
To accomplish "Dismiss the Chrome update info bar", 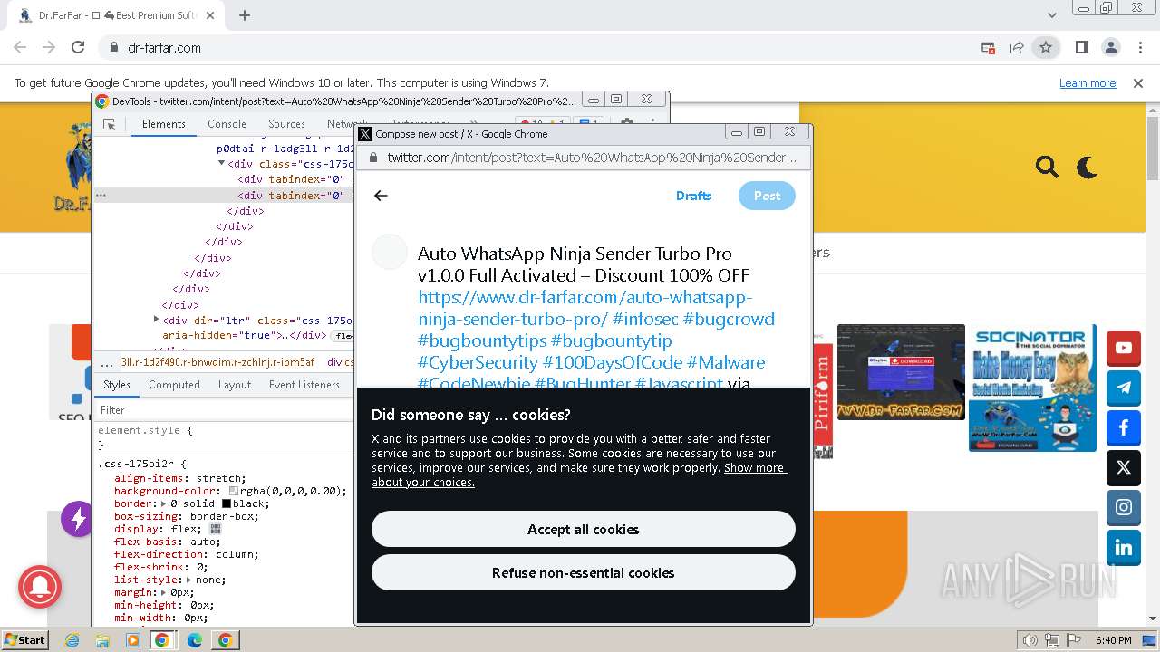I will pyautogui.click(x=1138, y=82).
